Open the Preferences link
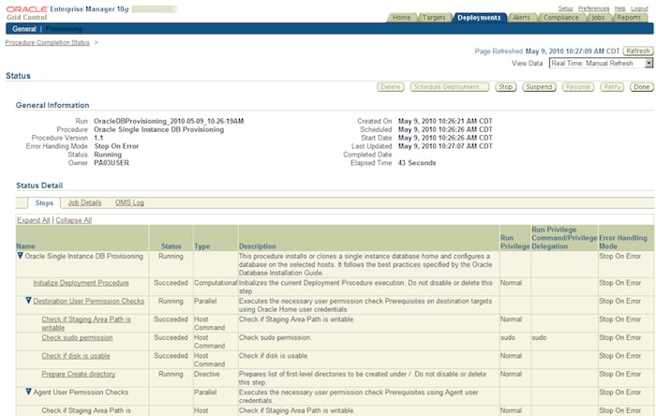 (x=593, y=8)
